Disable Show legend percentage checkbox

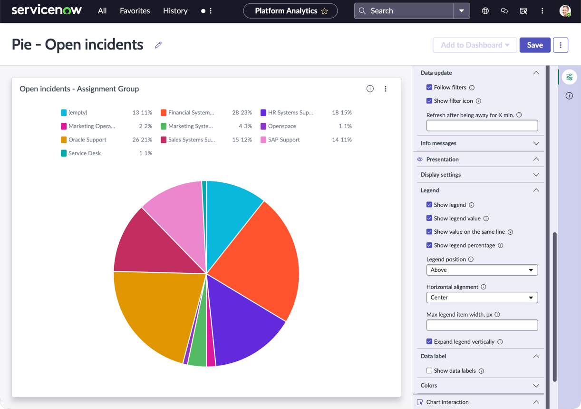[429, 245]
